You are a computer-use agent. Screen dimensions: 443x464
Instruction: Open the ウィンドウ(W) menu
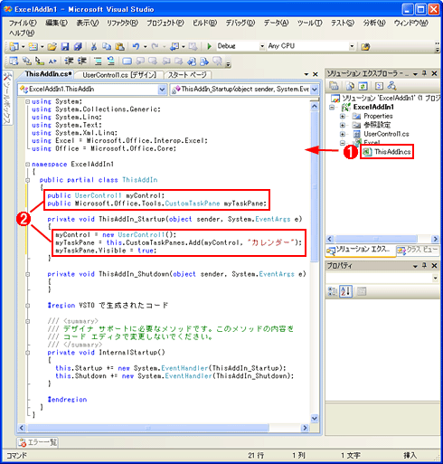coord(410,23)
